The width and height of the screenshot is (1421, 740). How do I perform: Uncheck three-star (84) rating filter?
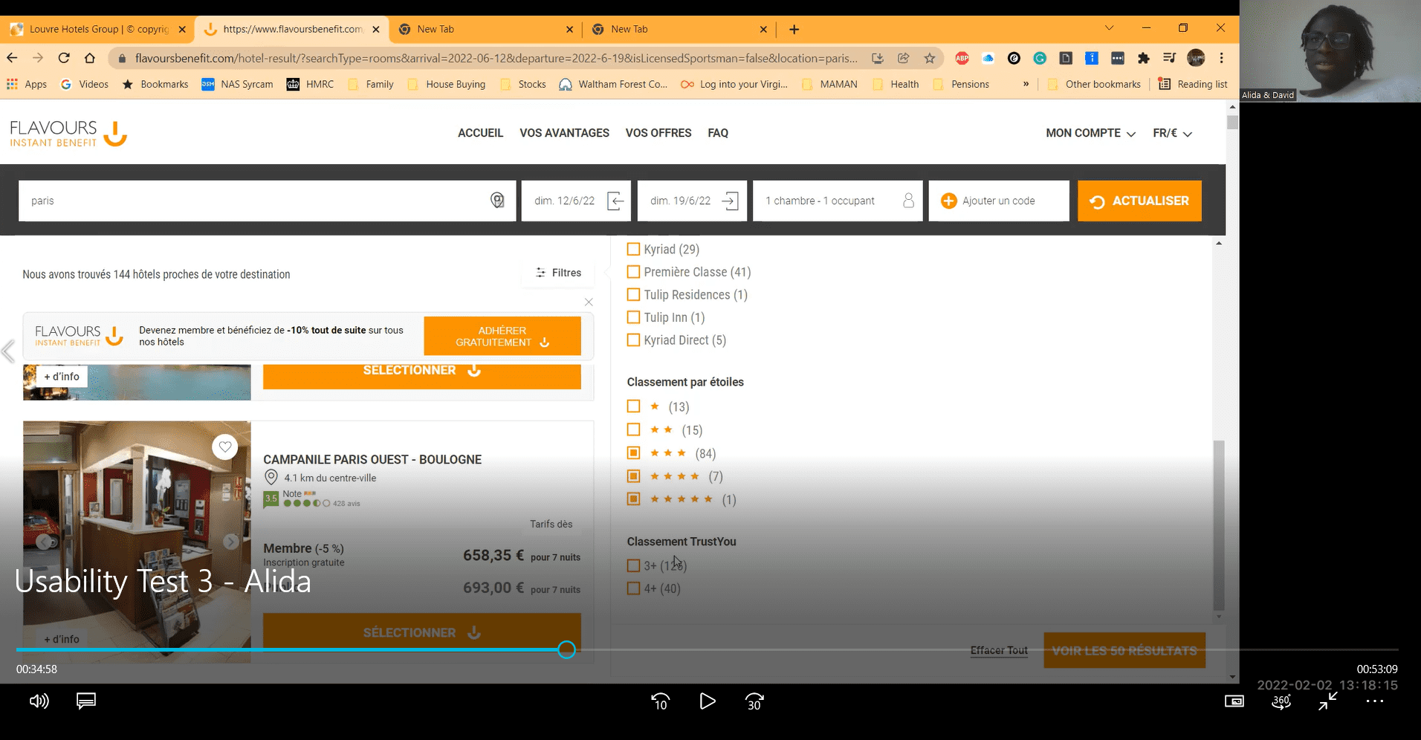coord(633,452)
